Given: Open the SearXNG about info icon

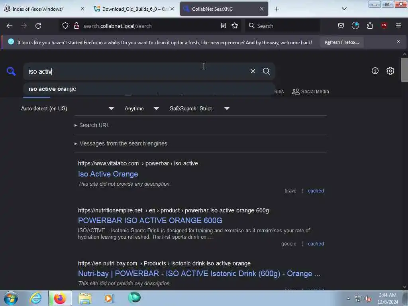Looking at the screenshot, I should click(375, 71).
